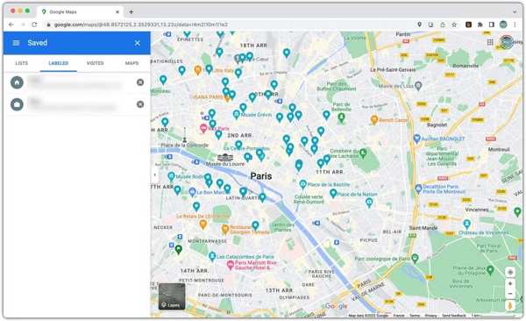
Task: Go back in browser history
Action: [11, 25]
